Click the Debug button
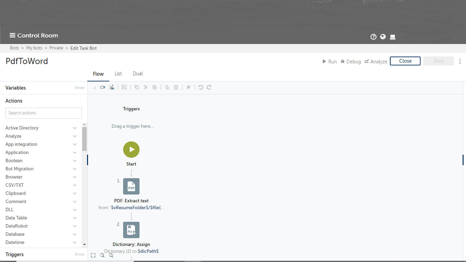The width and height of the screenshot is (466, 262). point(351,61)
